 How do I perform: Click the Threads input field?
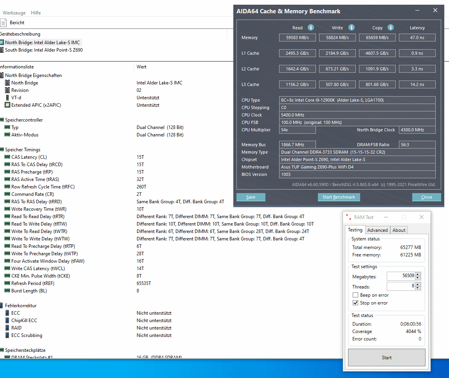(401, 286)
